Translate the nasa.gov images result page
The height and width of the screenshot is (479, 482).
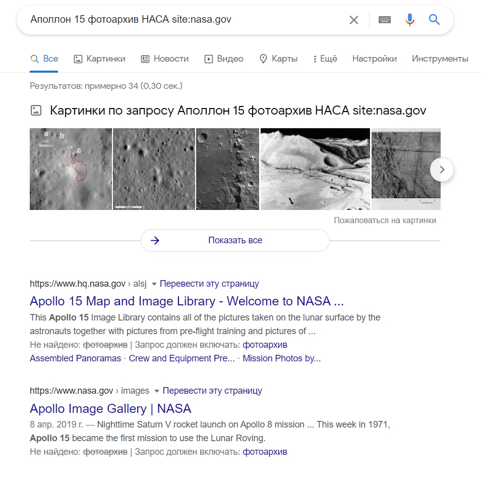(212, 390)
